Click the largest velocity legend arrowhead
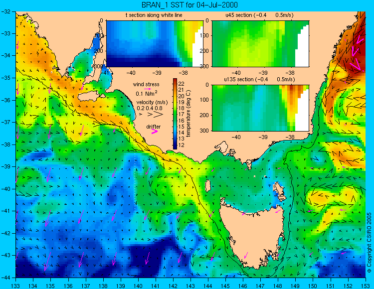The width and height of the screenshot is (374, 289). pos(159,115)
